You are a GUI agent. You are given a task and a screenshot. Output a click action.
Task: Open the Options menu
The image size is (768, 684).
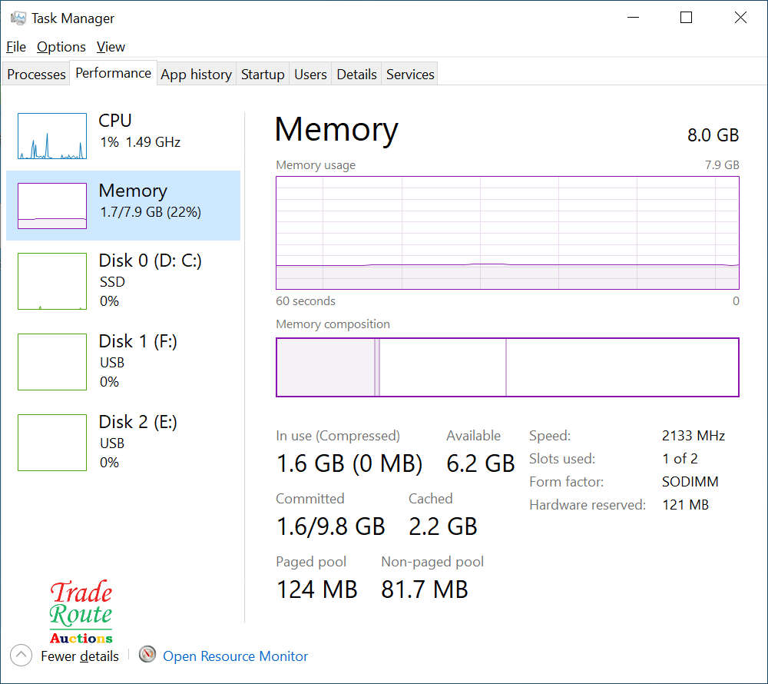[x=61, y=47]
